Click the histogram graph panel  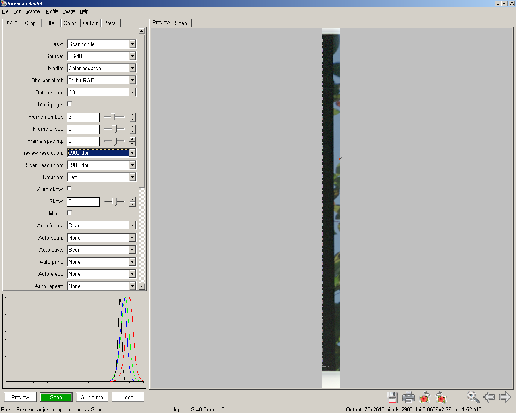[x=74, y=341]
